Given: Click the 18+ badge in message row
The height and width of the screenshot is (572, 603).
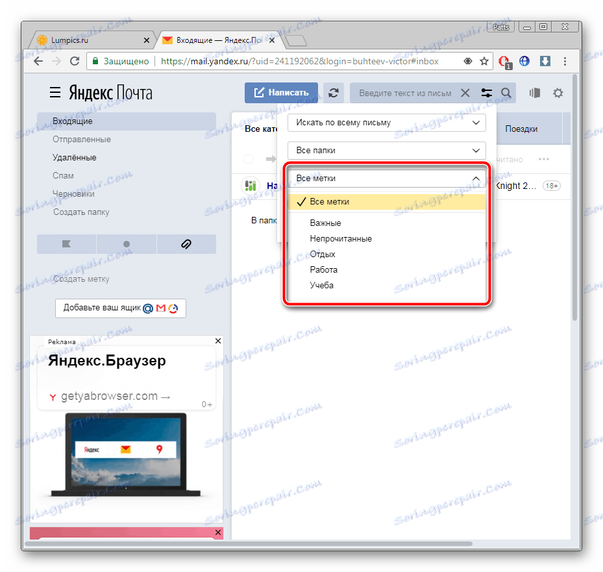Looking at the screenshot, I should 552,186.
